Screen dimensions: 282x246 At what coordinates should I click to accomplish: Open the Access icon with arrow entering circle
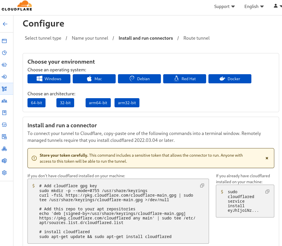click(4, 77)
